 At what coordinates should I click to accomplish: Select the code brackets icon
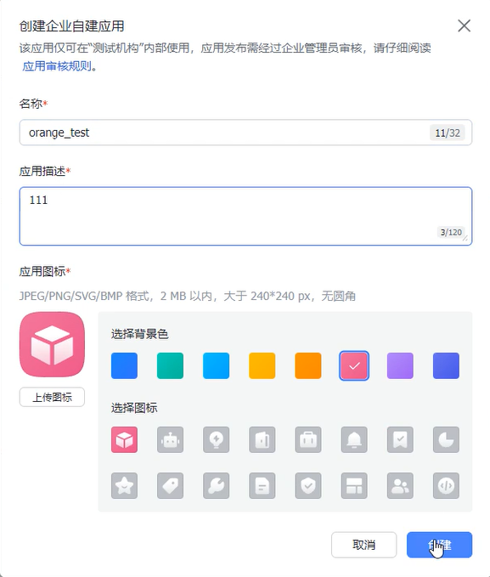446,485
